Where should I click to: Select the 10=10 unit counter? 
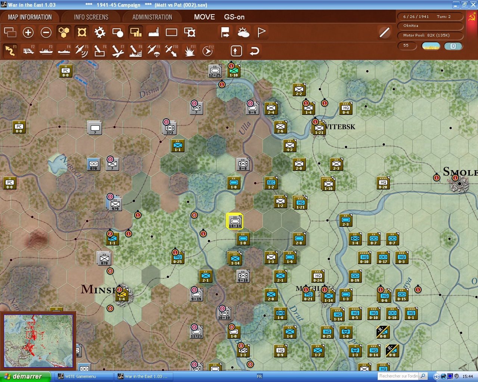click(224, 313)
